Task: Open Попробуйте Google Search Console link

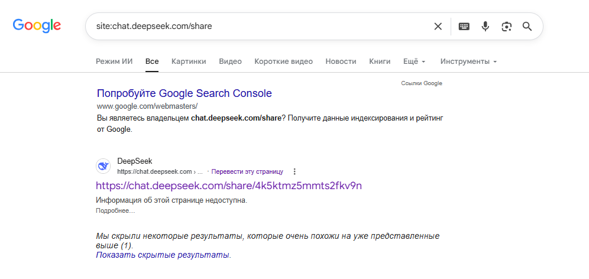Action: point(184,93)
